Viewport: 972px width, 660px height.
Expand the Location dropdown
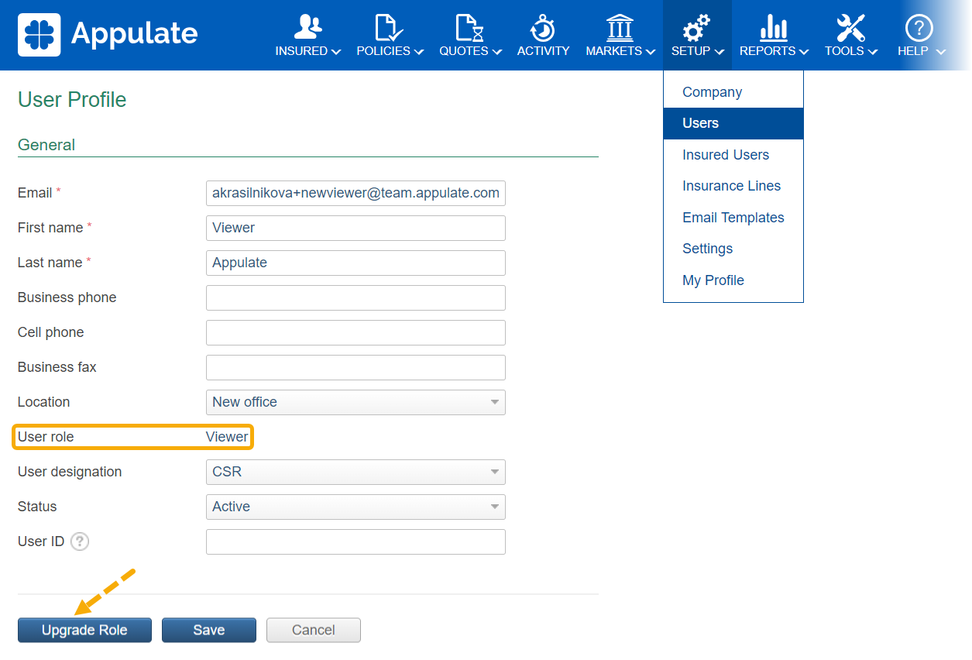pyautogui.click(x=355, y=402)
